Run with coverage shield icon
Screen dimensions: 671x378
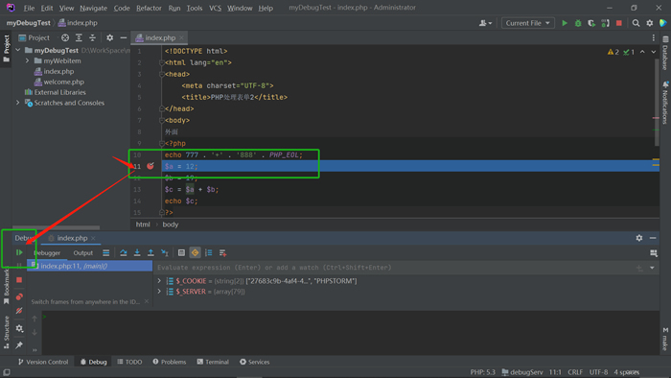point(591,23)
